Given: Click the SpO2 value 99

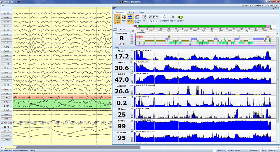Looking at the screenshot, I should coord(122,126).
